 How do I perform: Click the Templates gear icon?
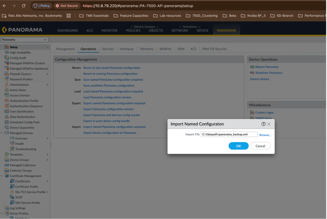(x=7, y=154)
